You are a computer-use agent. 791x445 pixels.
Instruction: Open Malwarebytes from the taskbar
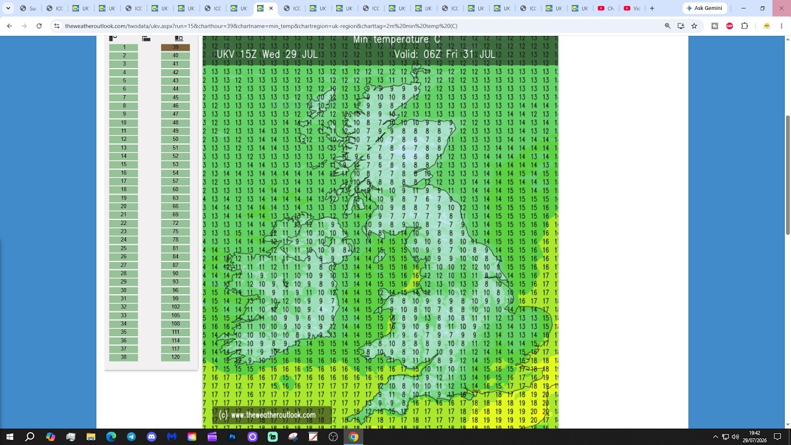click(x=172, y=437)
